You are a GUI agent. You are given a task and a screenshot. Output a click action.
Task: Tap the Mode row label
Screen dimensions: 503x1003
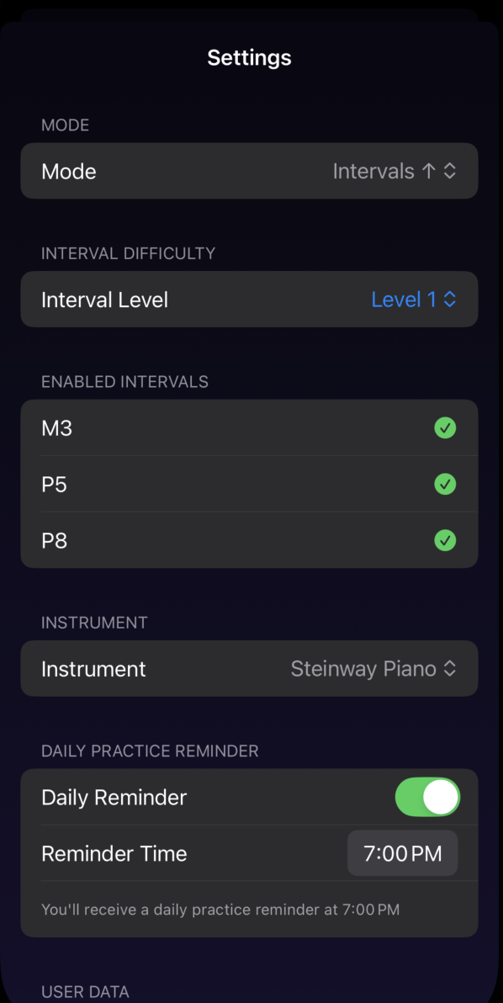click(68, 172)
